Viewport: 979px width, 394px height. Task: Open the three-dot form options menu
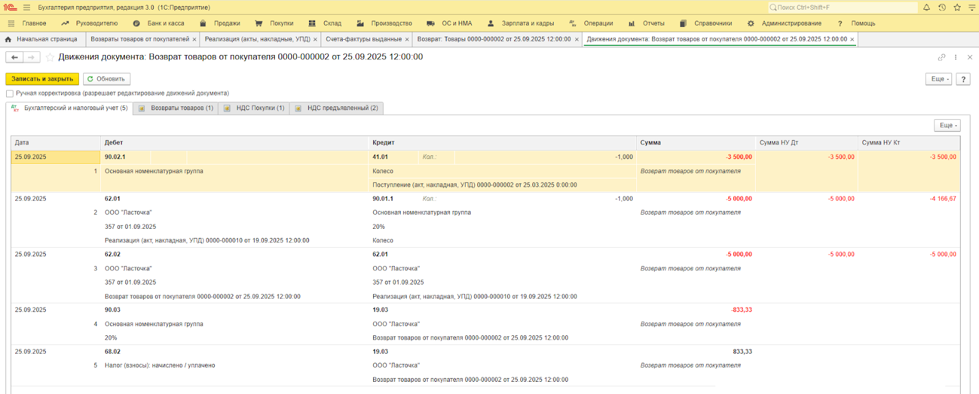coord(956,58)
